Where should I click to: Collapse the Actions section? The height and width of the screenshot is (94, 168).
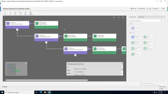tap(130, 33)
